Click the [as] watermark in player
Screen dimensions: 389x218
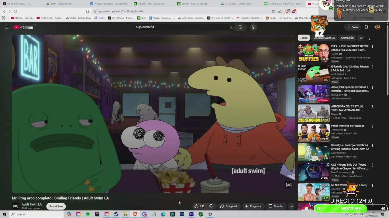288,185
